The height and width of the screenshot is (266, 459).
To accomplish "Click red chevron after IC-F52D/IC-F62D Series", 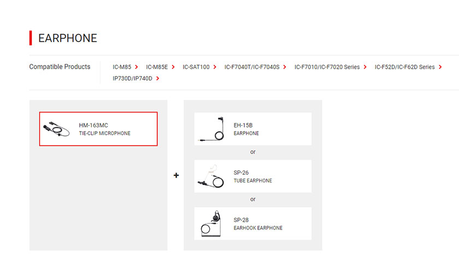I will pos(440,67).
